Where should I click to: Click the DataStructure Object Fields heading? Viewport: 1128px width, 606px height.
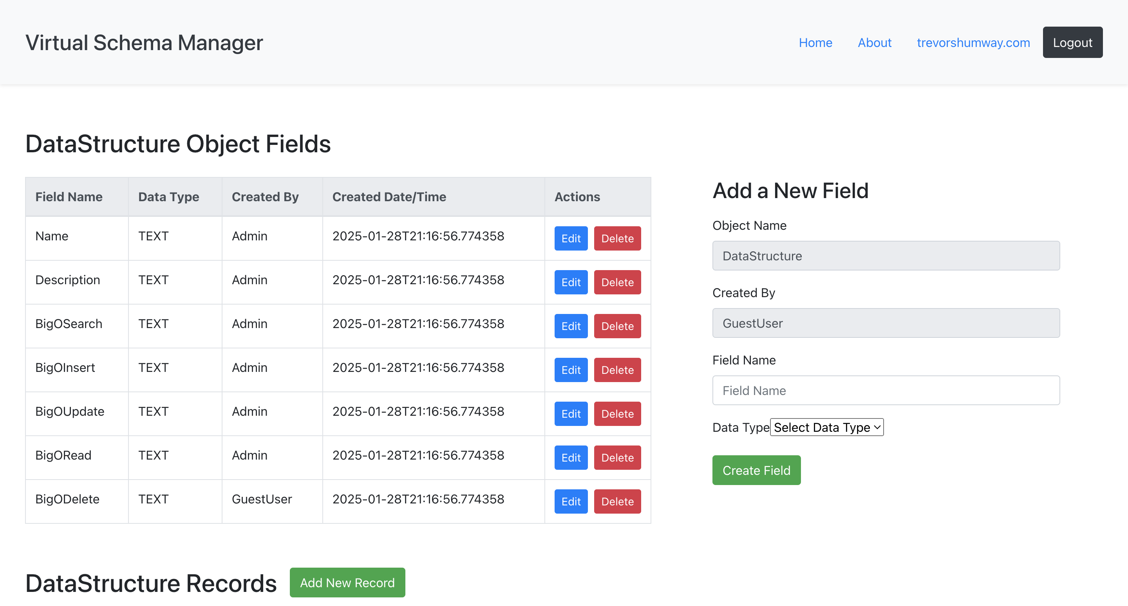[178, 144]
